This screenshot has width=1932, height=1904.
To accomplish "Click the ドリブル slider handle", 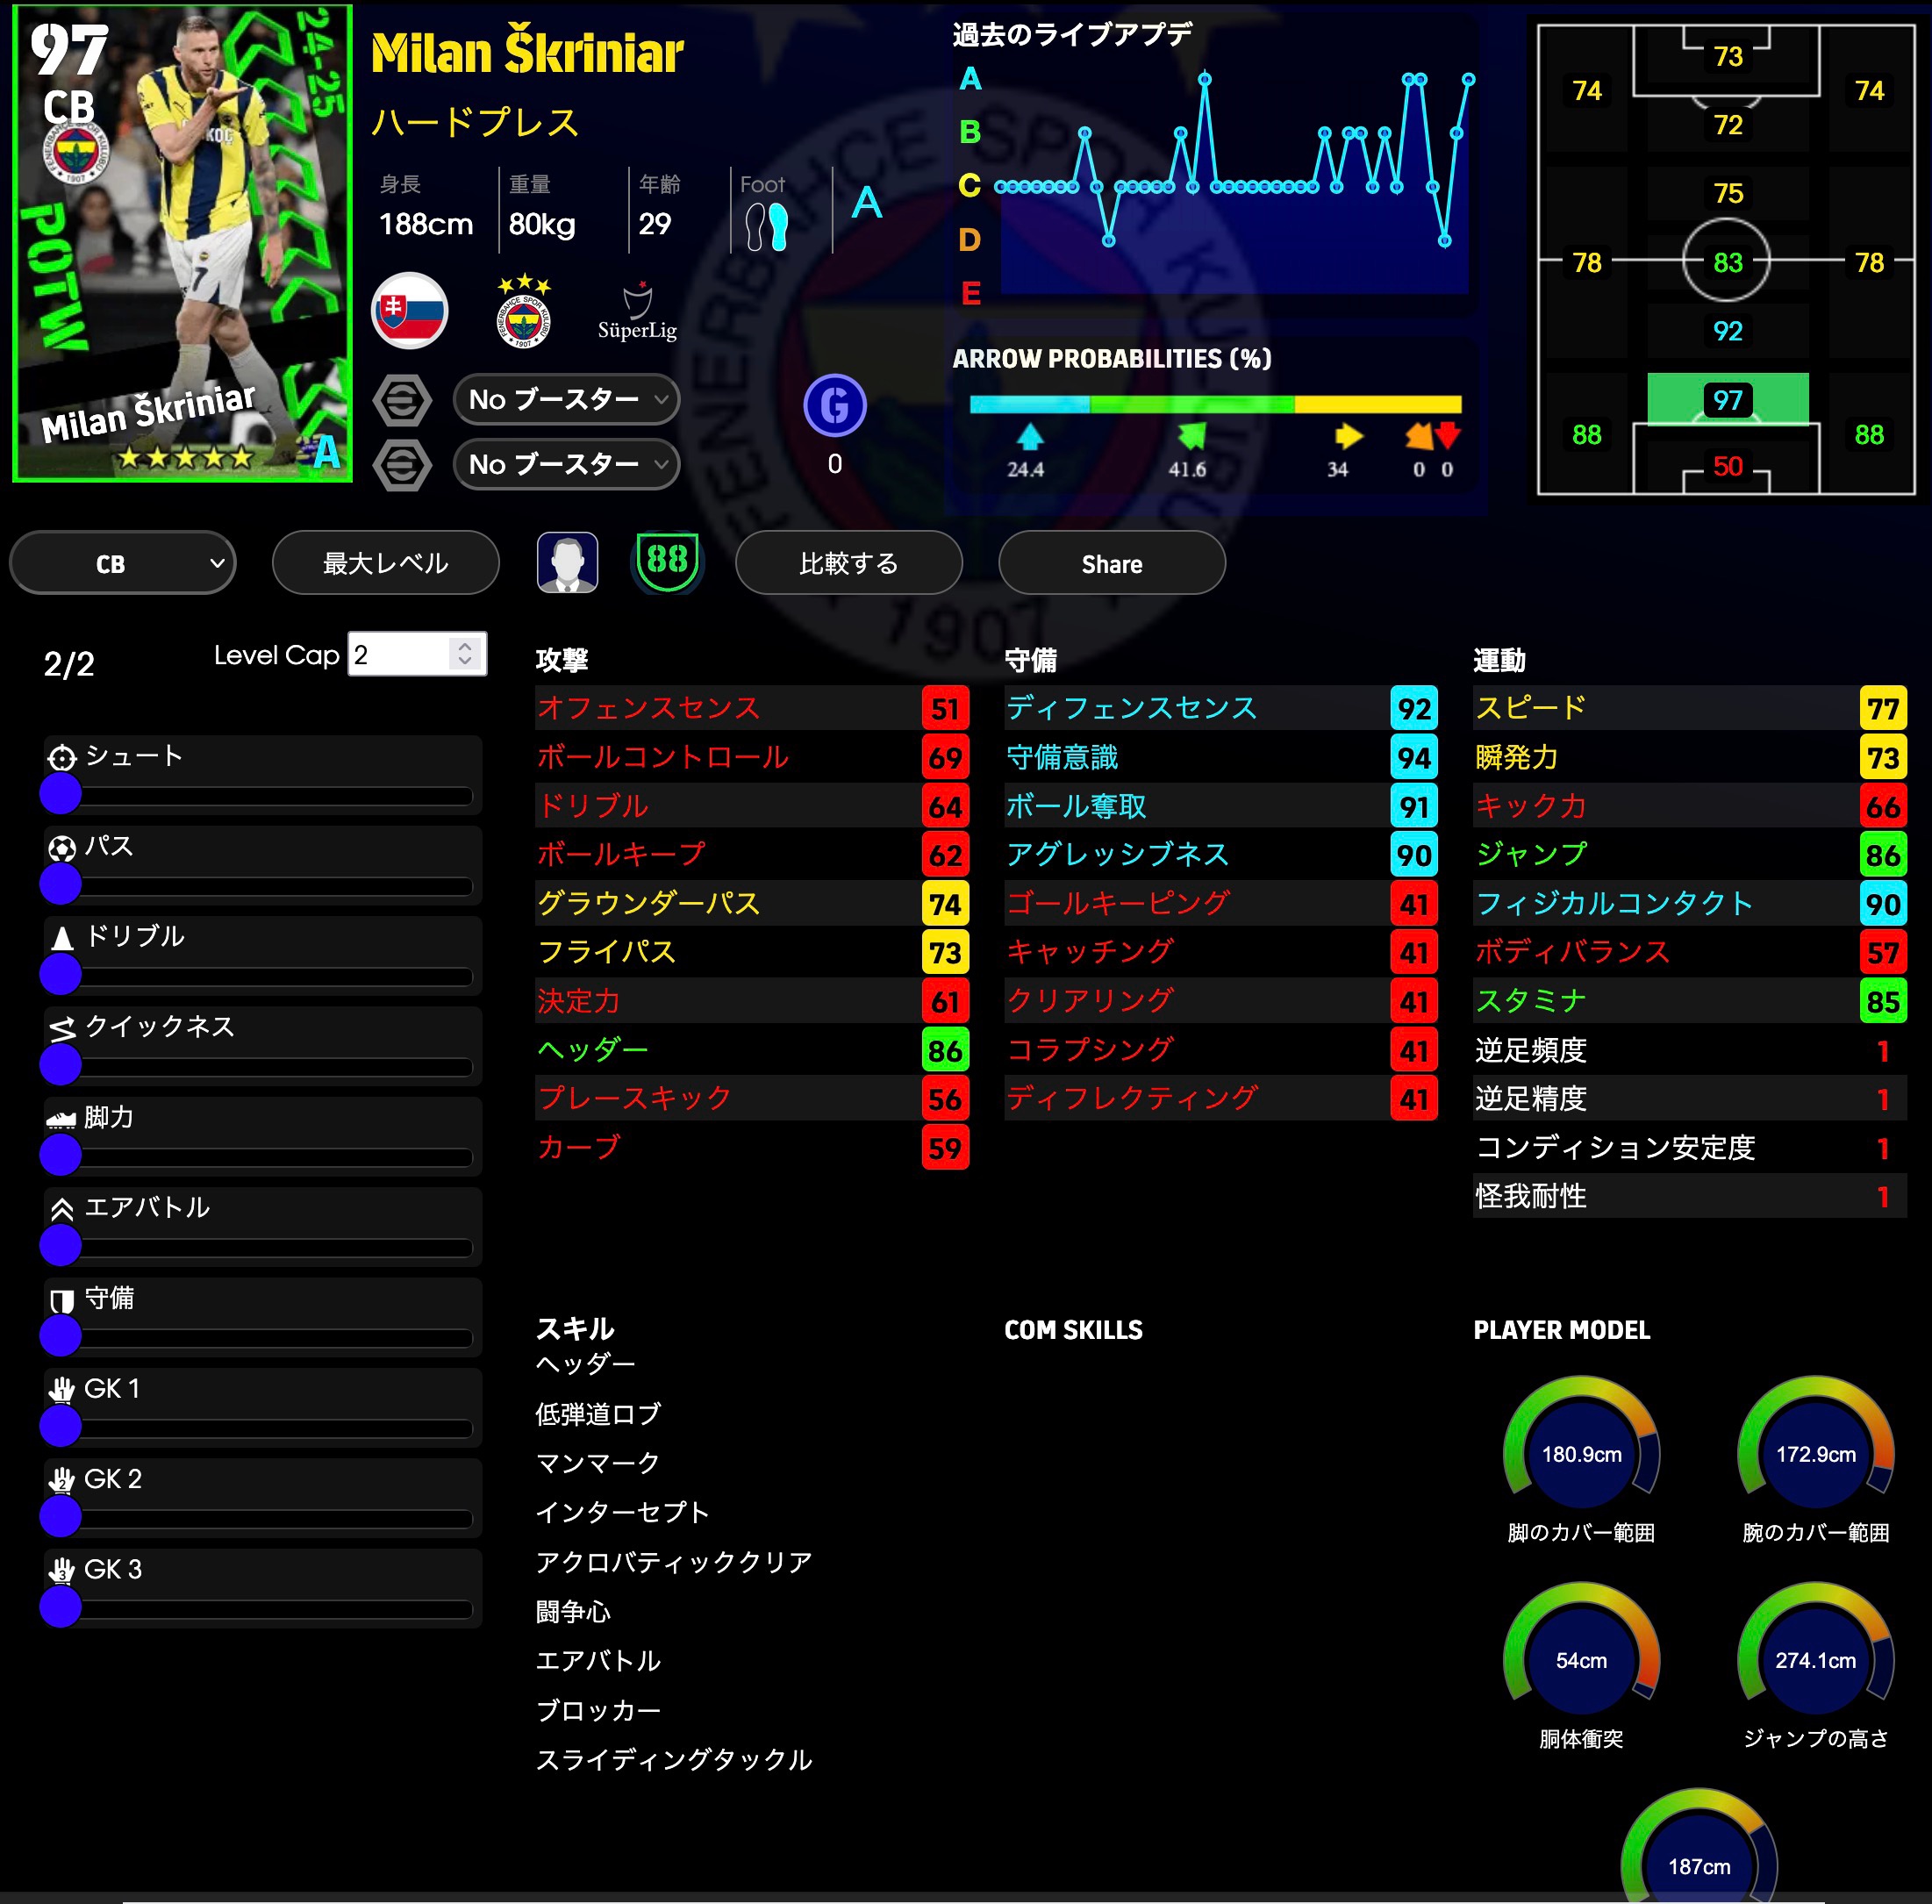I will [60, 974].
